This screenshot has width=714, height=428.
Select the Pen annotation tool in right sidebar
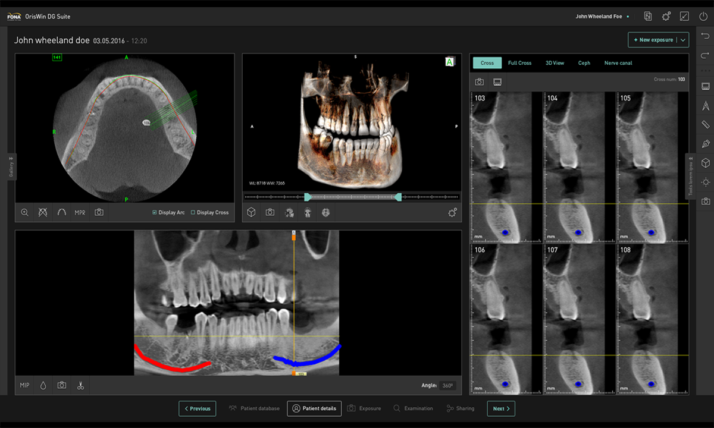[x=706, y=144]
